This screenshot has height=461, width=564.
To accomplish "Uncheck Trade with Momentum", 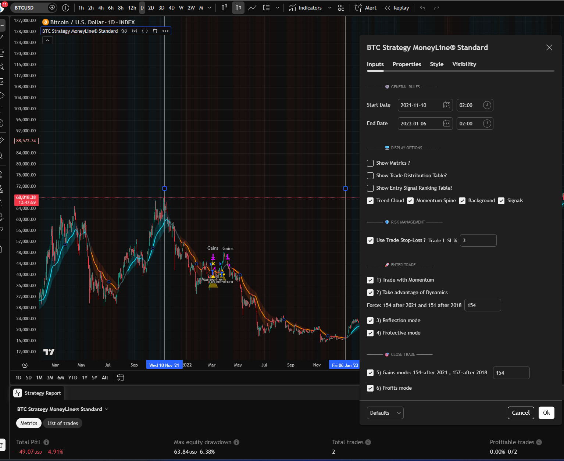I will pos(370,280).
